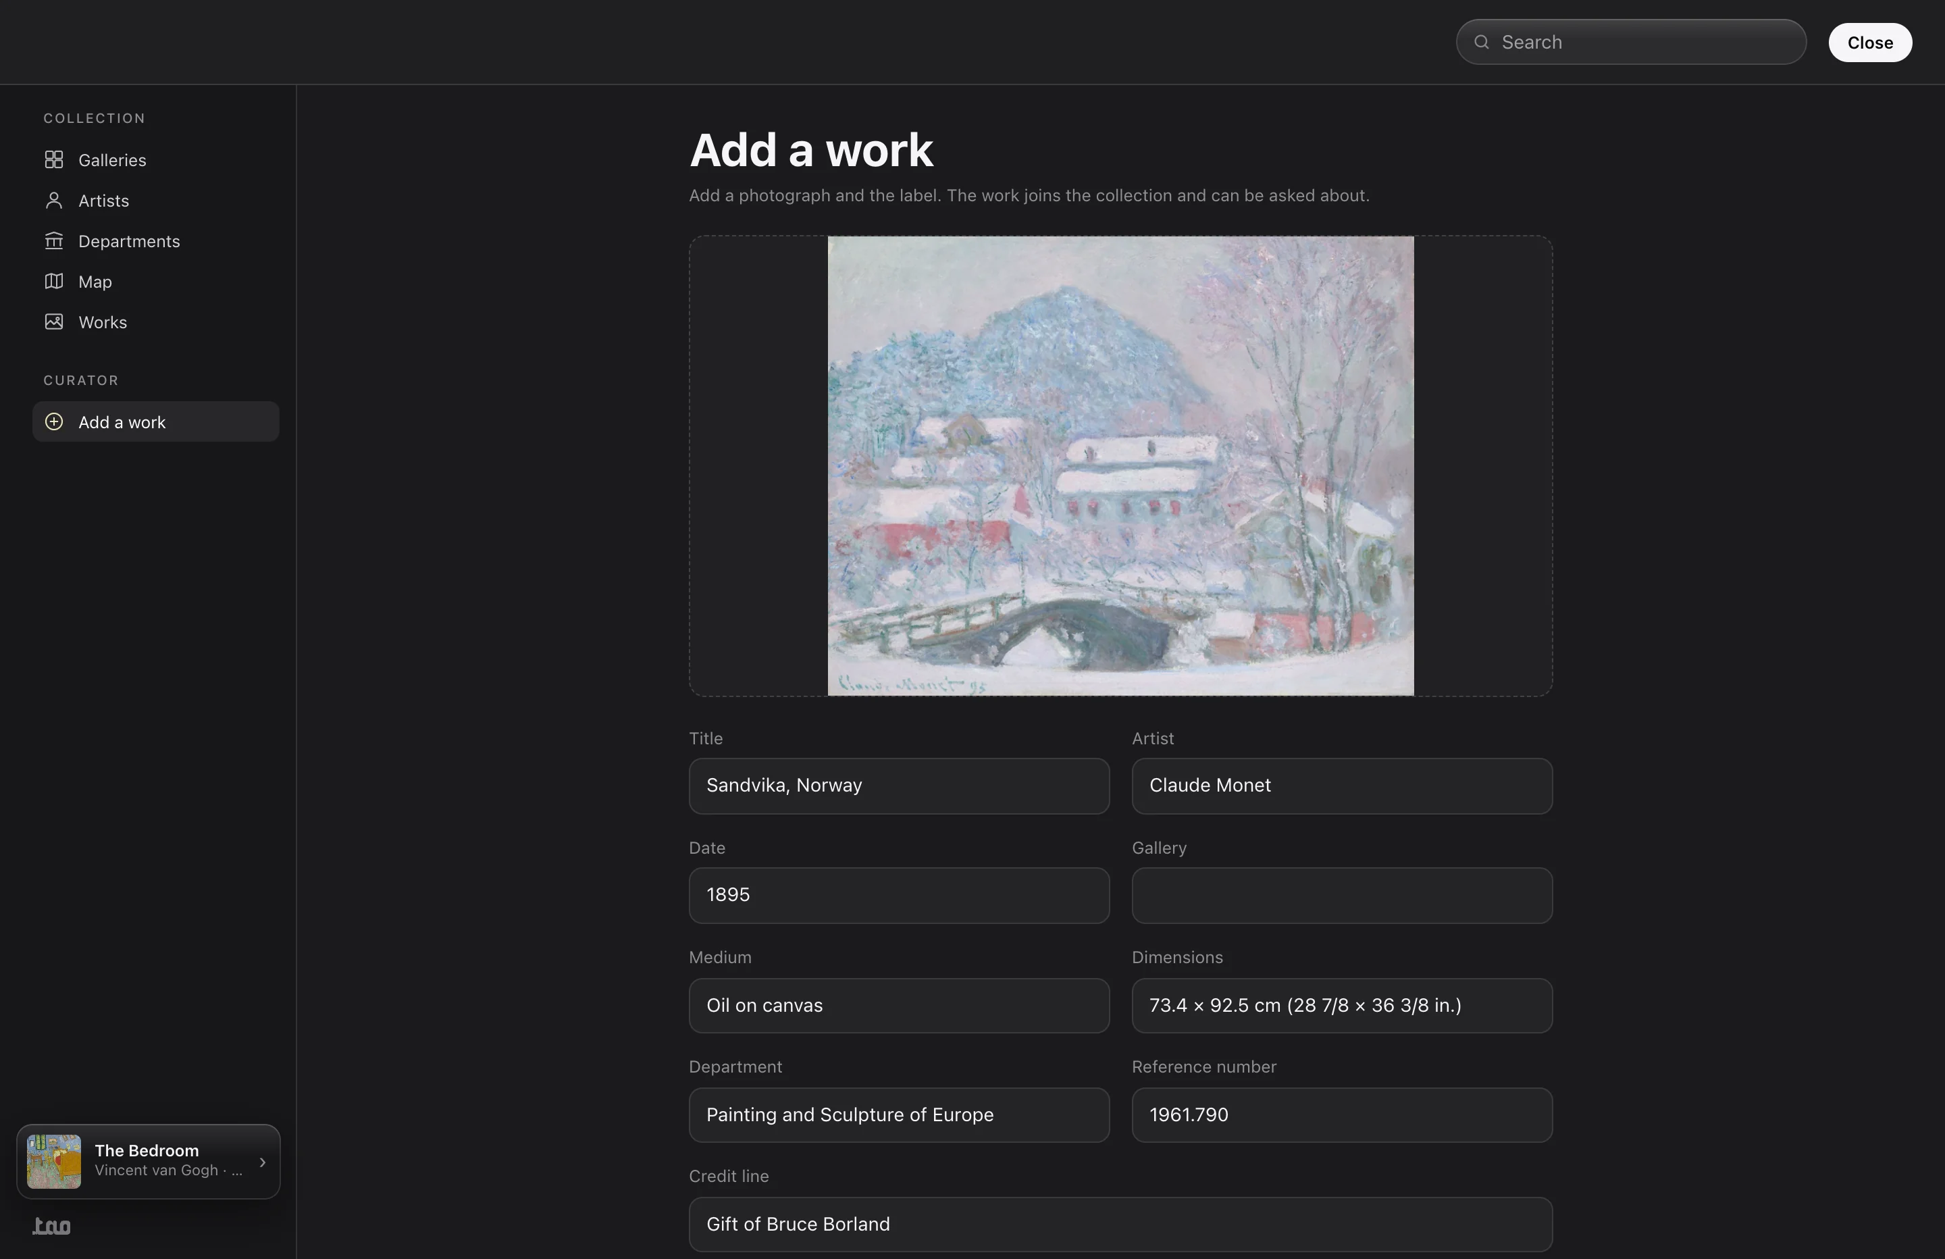Viewport: 1945px width, 1259px height.
Task: Select Add a work in Curator
Action: (155, 422)
